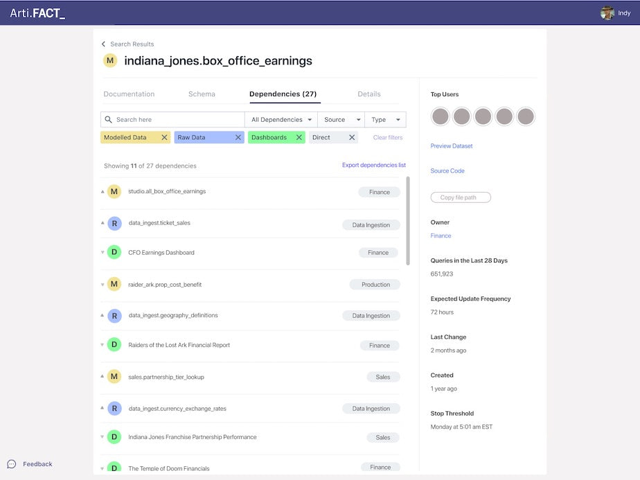Click the Indy user avatar

[607, 12]
